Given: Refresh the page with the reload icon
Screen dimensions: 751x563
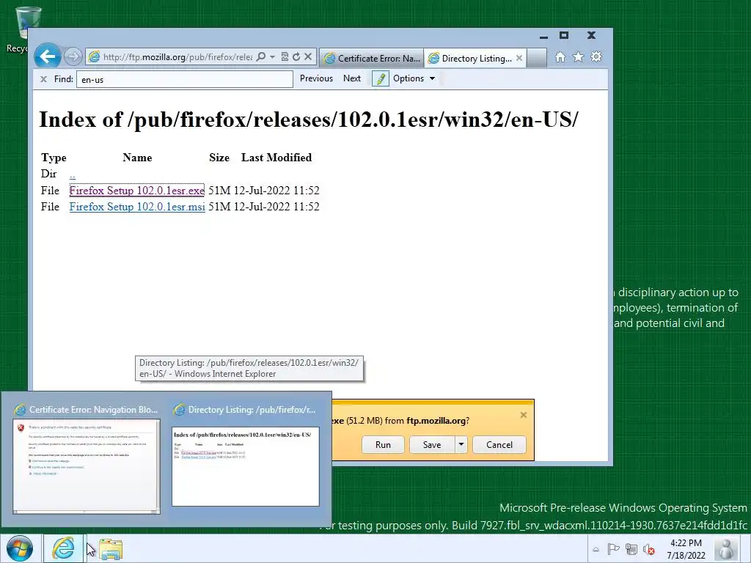Looking at the screenshot, I should coord(296,57).
